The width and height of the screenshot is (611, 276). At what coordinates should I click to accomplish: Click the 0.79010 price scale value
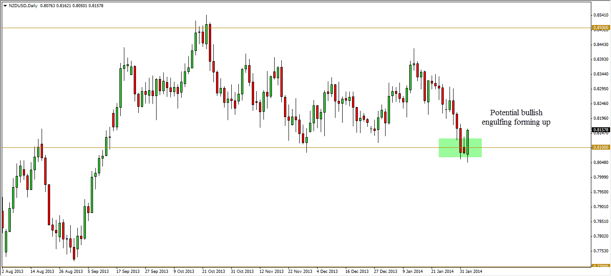tap(600, 207)
